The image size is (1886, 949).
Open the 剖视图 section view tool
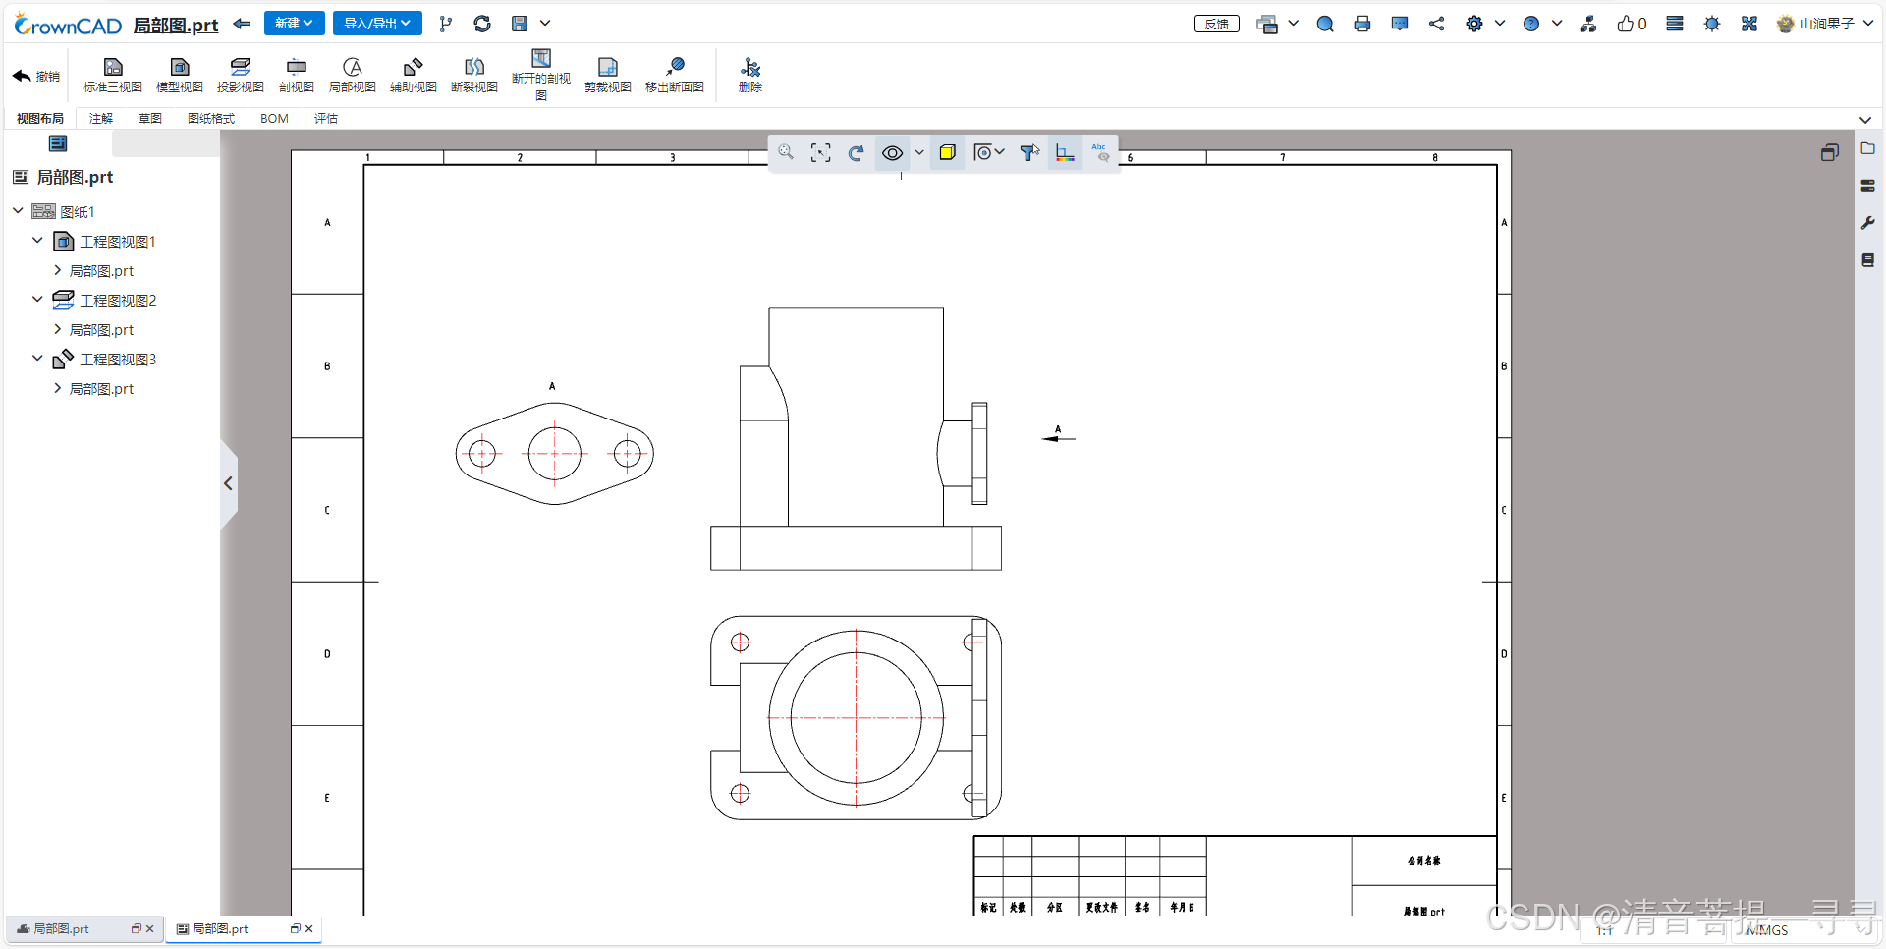tap(296, 75)
